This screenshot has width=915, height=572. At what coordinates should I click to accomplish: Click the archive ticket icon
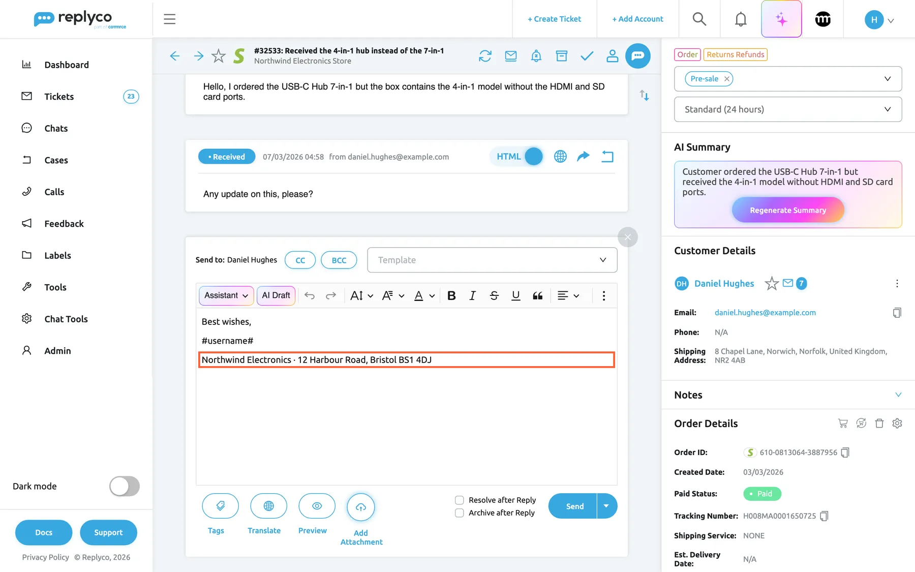point(561,56)
